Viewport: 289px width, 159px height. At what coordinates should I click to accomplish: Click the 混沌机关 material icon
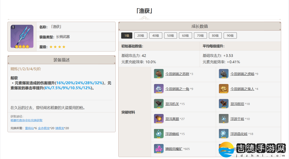point(158,104)
